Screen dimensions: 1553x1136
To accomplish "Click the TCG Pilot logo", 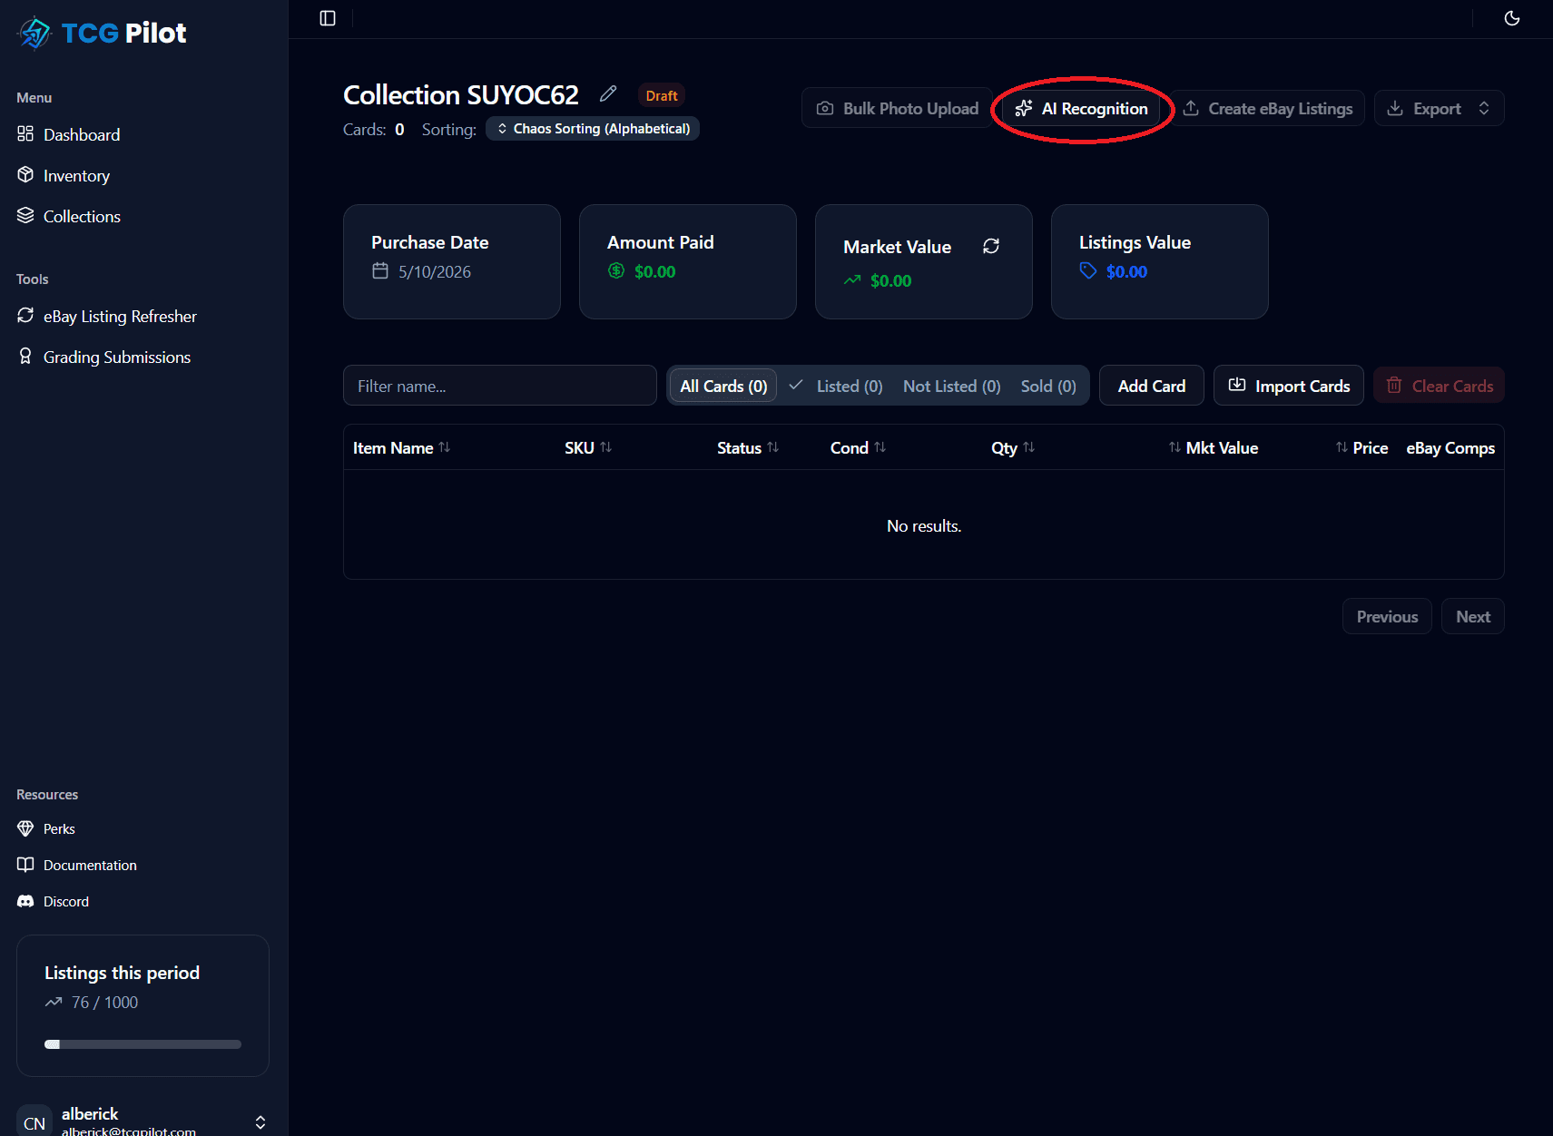I will pos(102,34).
